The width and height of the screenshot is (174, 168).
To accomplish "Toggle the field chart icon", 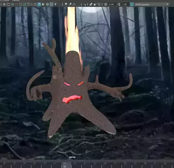I will (20, 4).
